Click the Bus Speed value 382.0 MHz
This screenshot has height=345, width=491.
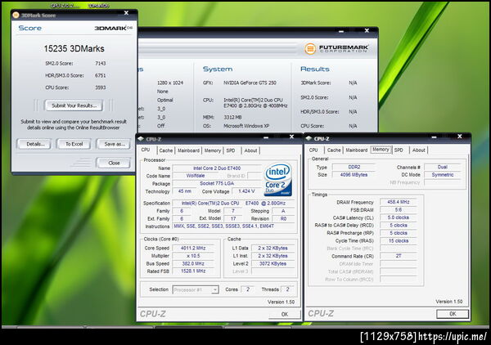coord(193,264)
